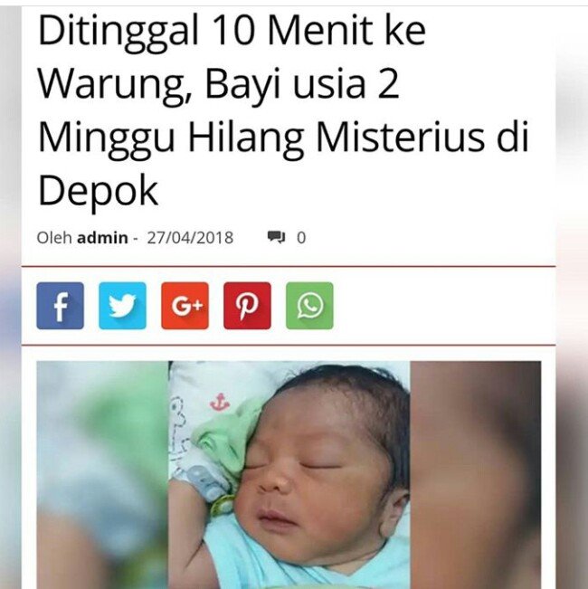Share via the Google Plus button
Viewport: 588px width, 589px height.
[x=185, y=306]
